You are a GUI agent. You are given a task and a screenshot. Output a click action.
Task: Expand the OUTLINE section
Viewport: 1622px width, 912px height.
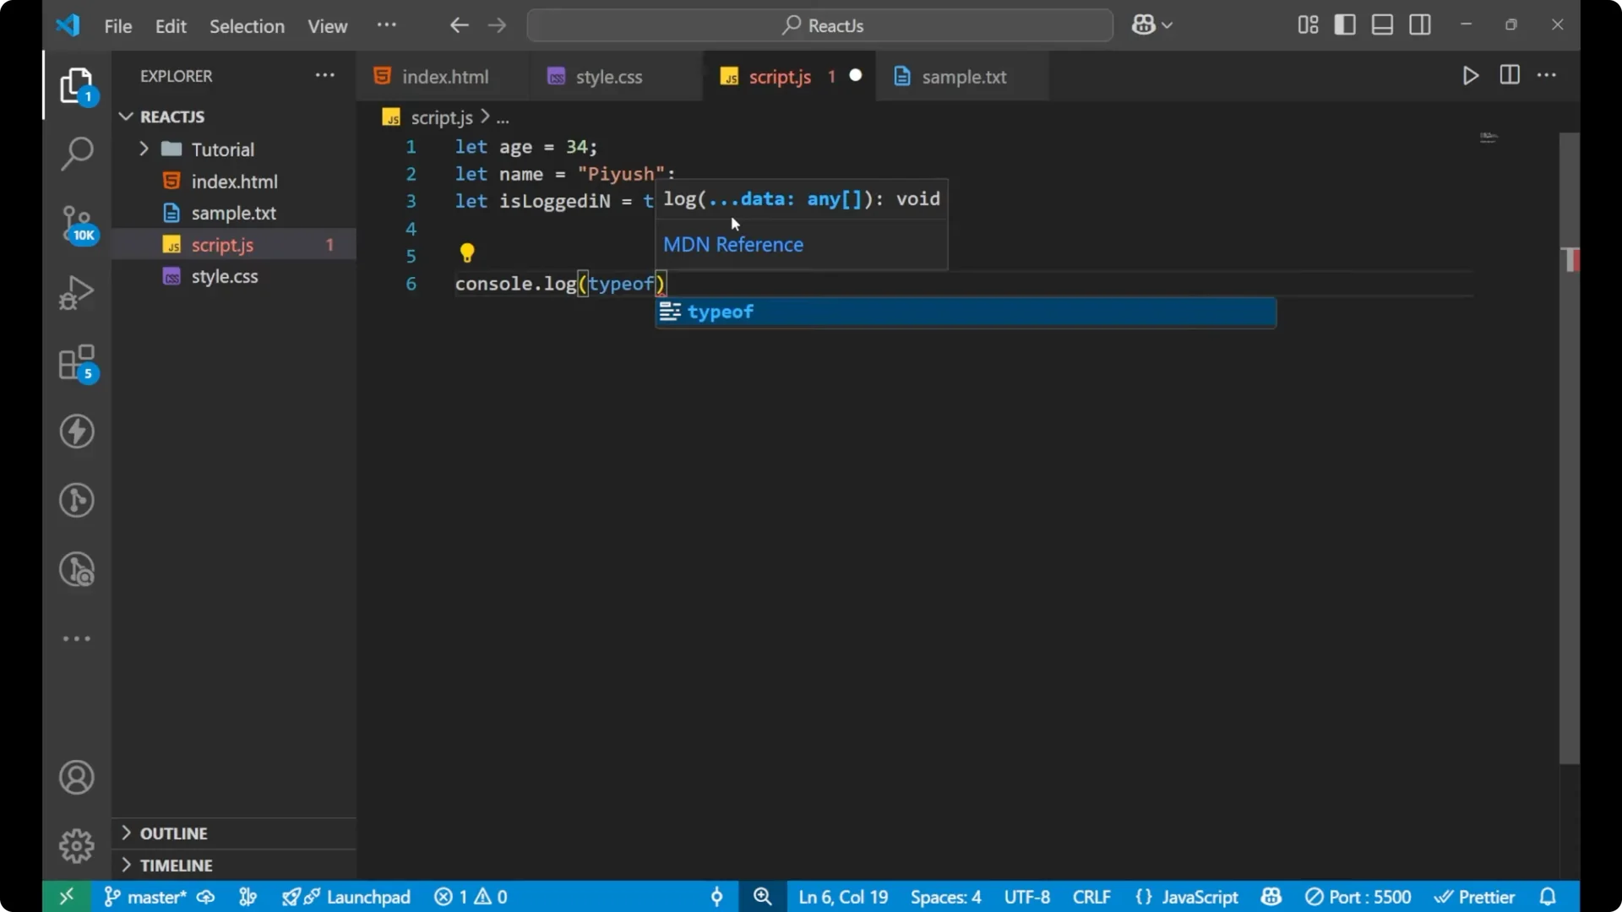tap(125, 833)
